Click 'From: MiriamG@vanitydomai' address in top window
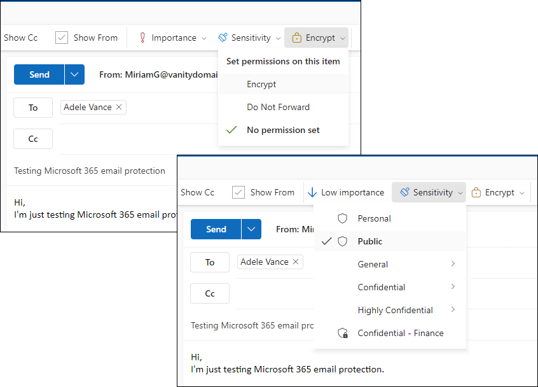 pyautogui.click(x=158, y=74)
